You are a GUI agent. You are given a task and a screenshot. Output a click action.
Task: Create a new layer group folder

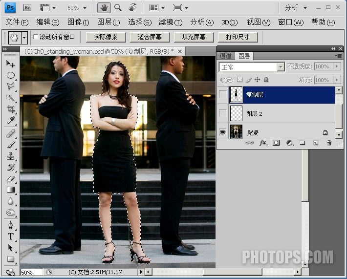coord(303,143)
